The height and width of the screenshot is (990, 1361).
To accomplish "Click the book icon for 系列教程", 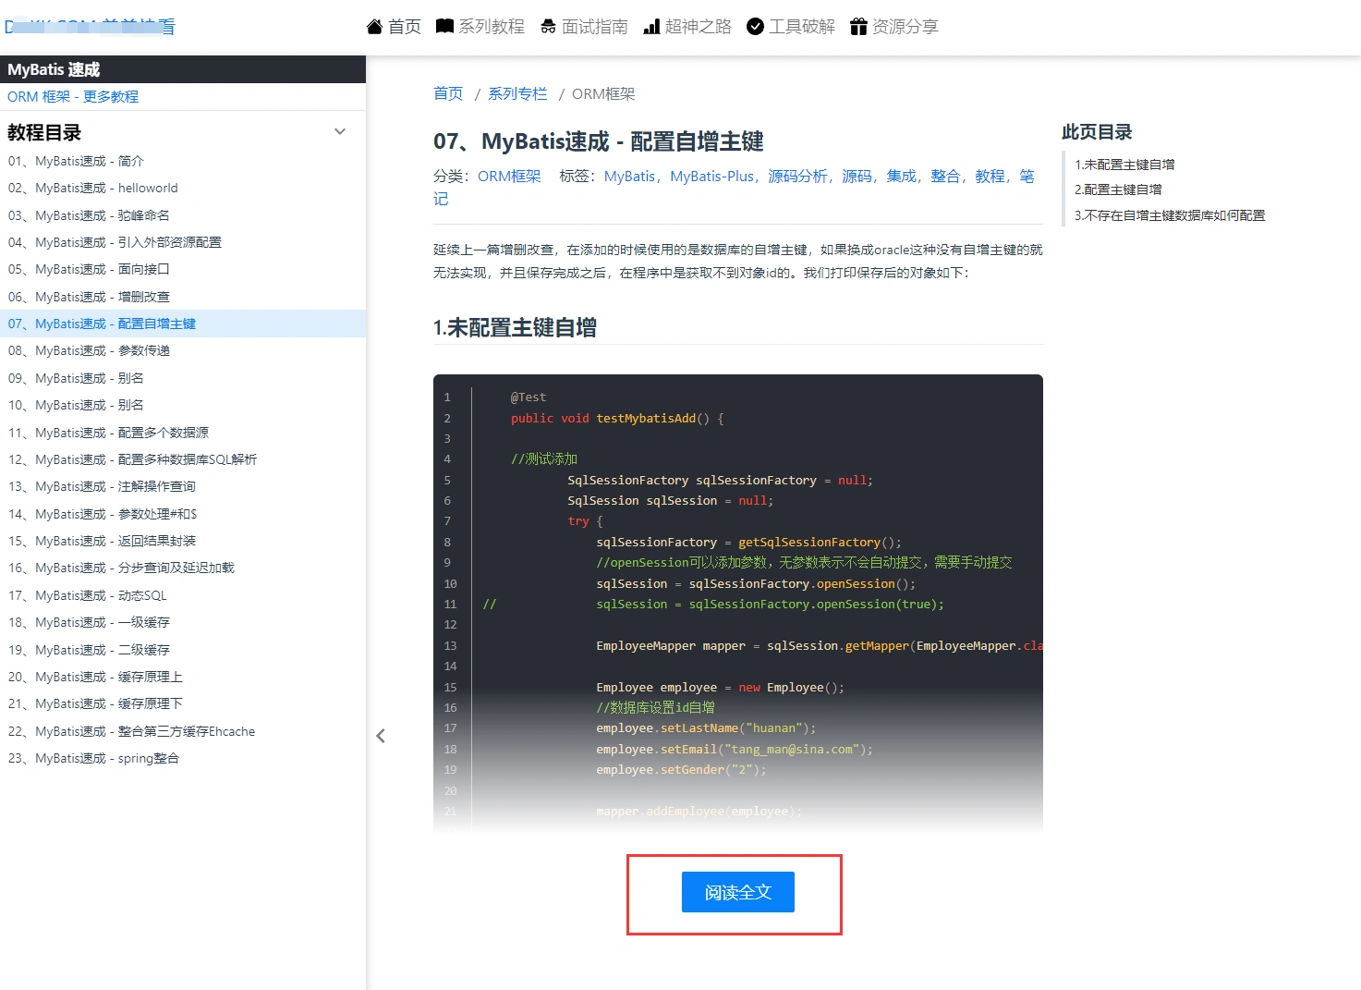I will click(x=444, y=27).
